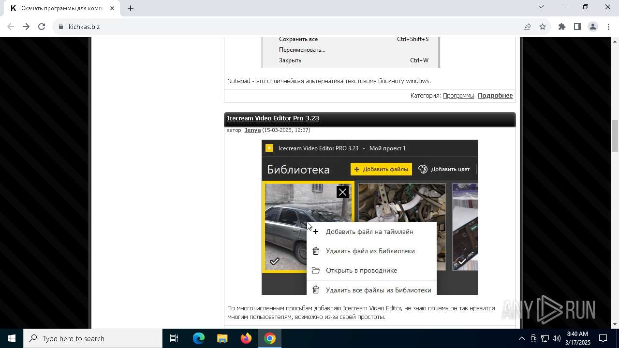Close the kichkas.biz tab

point(112,8)
